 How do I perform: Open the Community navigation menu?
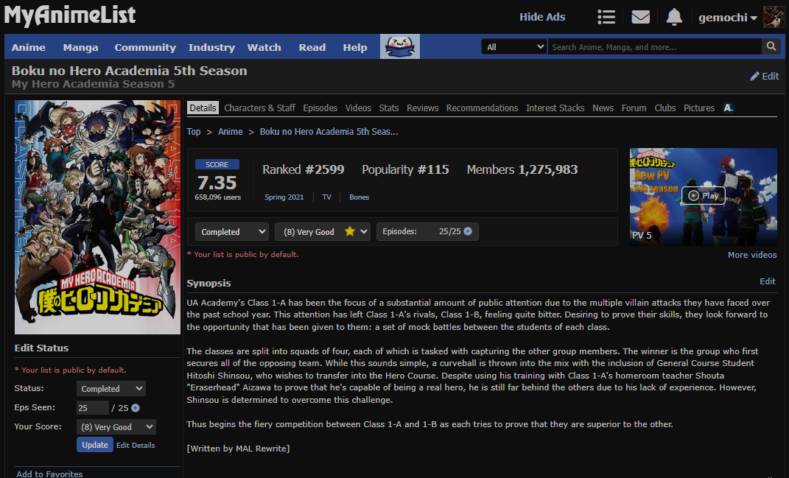pyautogui.click(x=145, y=47)
